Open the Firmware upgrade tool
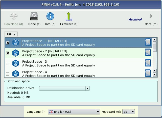This screenshot has height=118, width=162. pos(69,19)
